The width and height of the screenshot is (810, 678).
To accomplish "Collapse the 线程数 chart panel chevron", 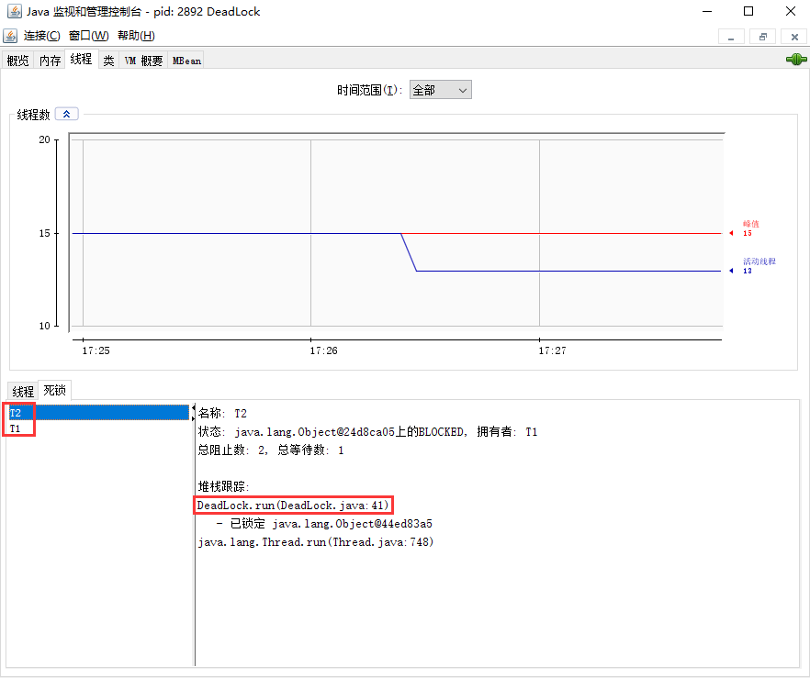I will pos(65,113).
